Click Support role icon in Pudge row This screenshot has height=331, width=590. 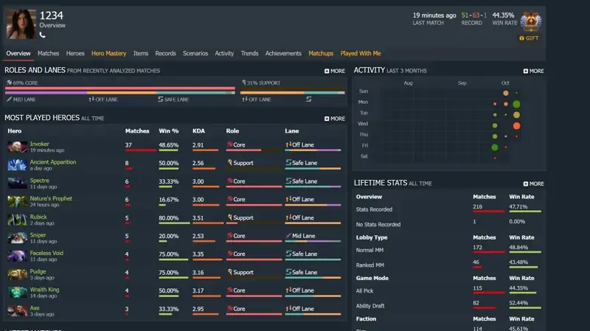pos(229,272)
